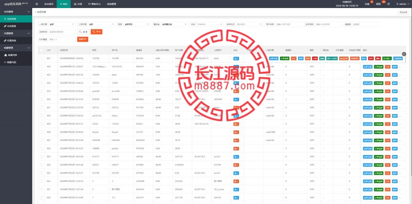Focus the 邀请码 input field

[x=365, y=24]
